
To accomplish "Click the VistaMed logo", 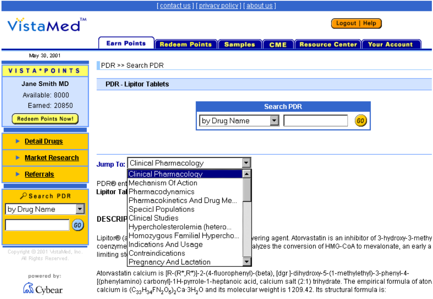I will pyautogui.click(x=47, y=24).
